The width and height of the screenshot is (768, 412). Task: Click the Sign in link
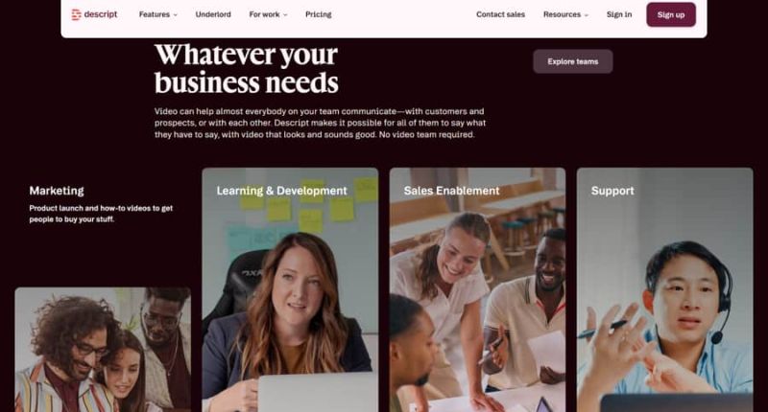(619, 14)
